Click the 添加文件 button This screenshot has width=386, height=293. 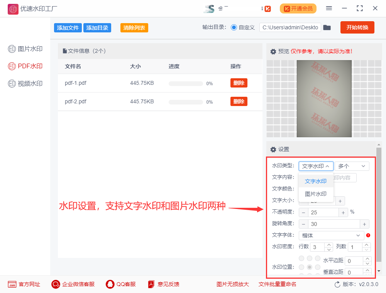[x=68, y=28]
